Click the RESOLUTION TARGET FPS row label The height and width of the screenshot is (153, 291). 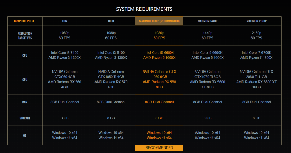point(25,36)
